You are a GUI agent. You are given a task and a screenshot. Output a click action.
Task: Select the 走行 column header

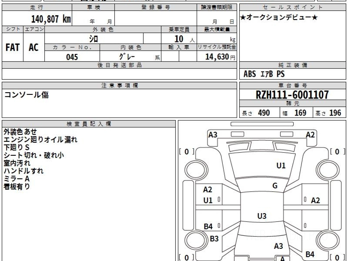coord(37,8)
